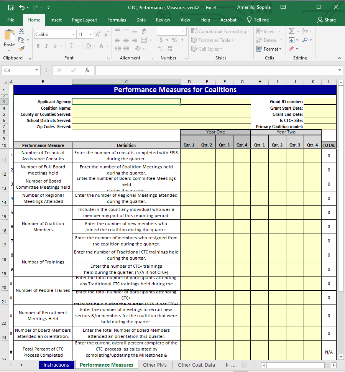Click the Borders icon
The image size is (345, 372).
[x=71, y=46]
